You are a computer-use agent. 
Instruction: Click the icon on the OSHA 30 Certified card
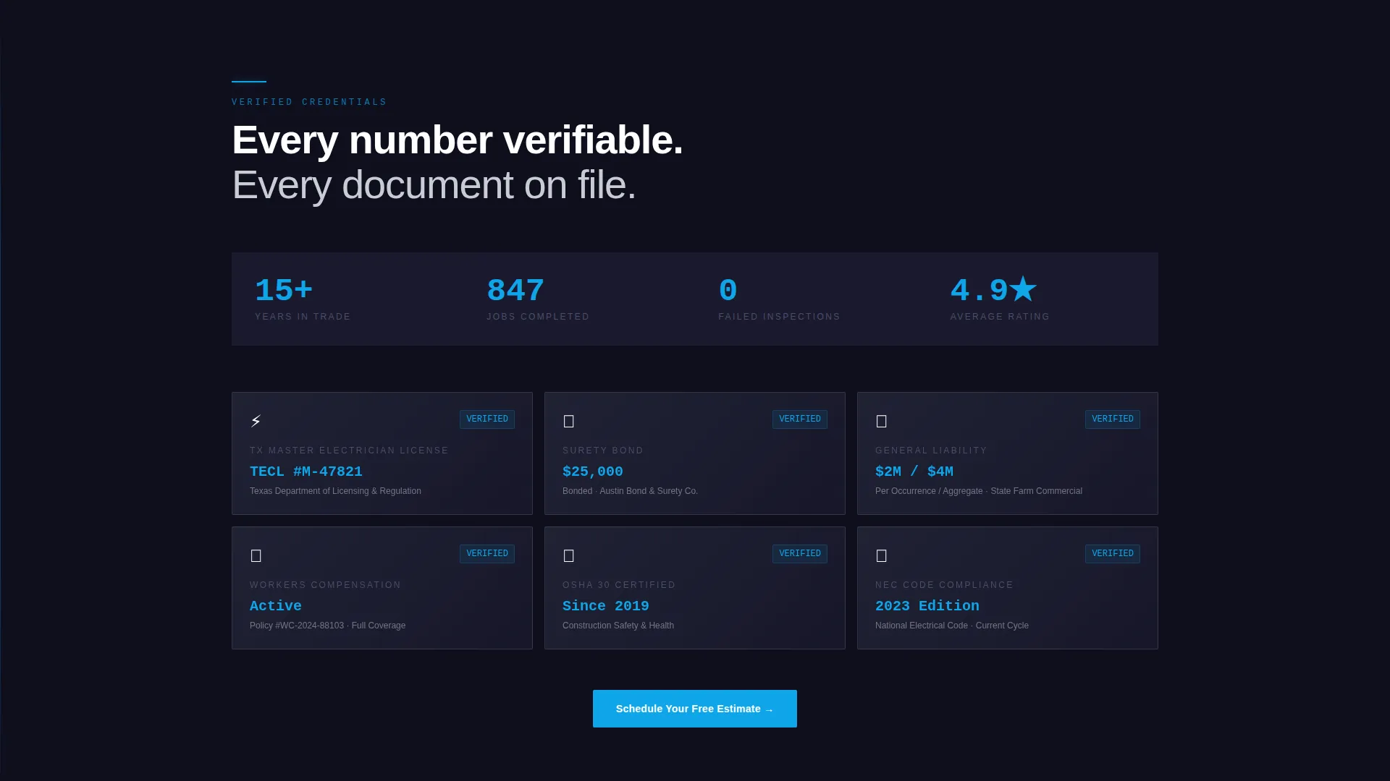(x=568, y=555)
